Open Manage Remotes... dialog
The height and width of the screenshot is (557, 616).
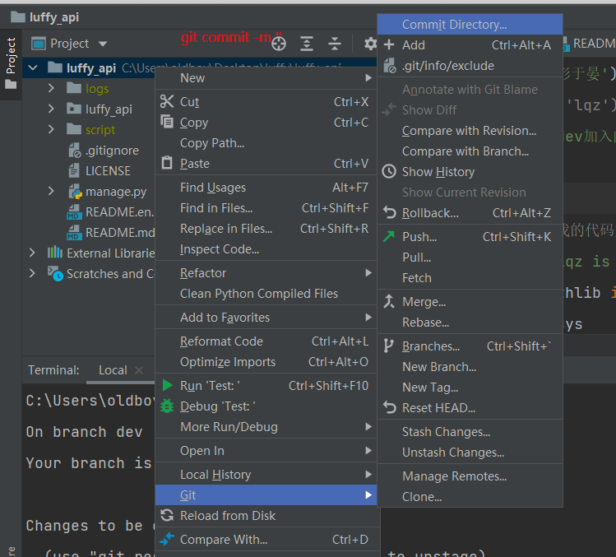[x=470, y=476]
